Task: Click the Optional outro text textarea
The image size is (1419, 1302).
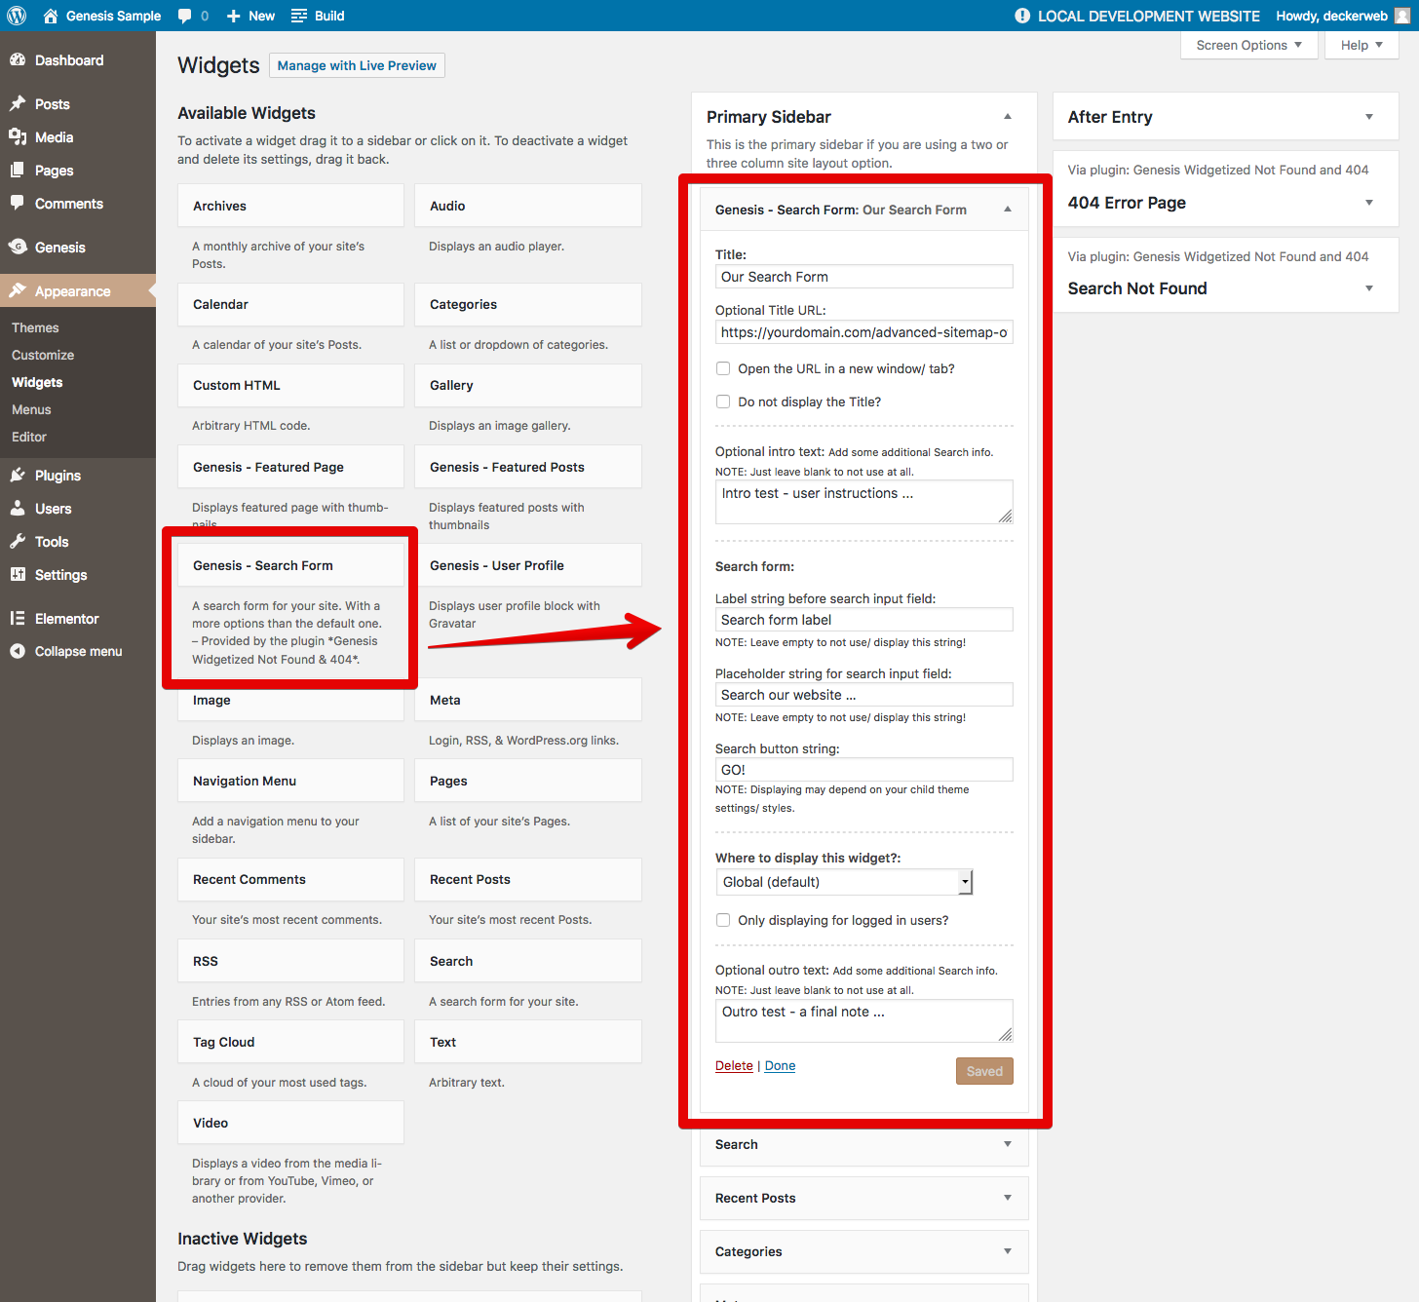Action: [864, 1020]
